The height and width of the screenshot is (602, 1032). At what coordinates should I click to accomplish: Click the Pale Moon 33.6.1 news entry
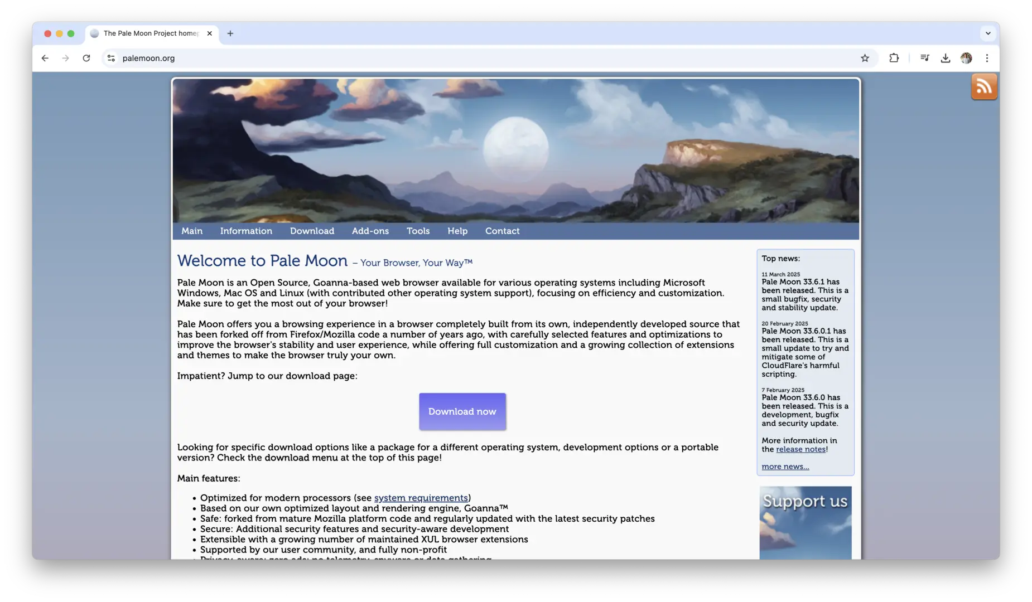(x=805, y=295)
